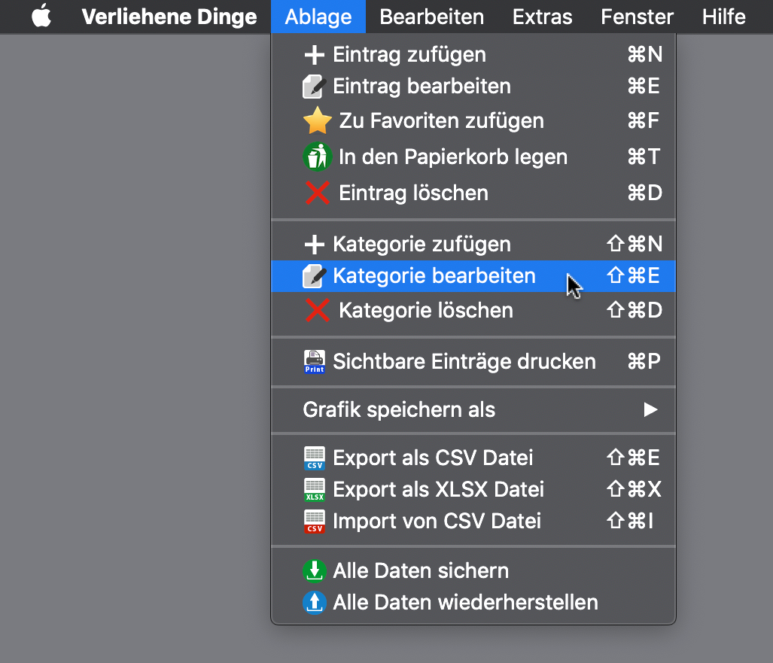Open the Hilfe menu
773x663 pixels.
(x=724, y=17)
